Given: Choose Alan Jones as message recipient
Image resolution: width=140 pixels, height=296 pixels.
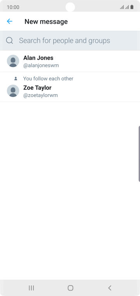Looking at the screenshot, I should pos(70,61).
